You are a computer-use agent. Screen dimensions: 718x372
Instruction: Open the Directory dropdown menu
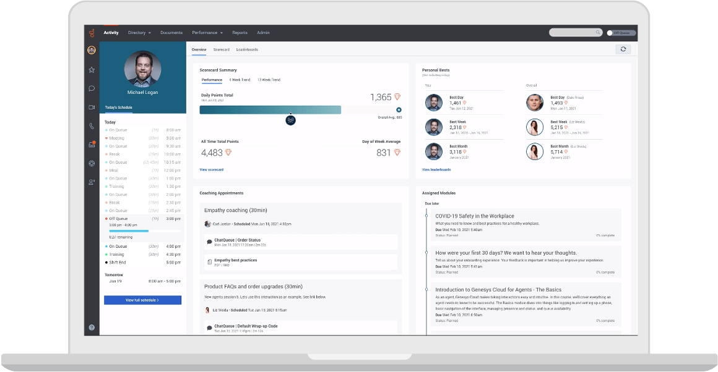click(x=139, y=32)
